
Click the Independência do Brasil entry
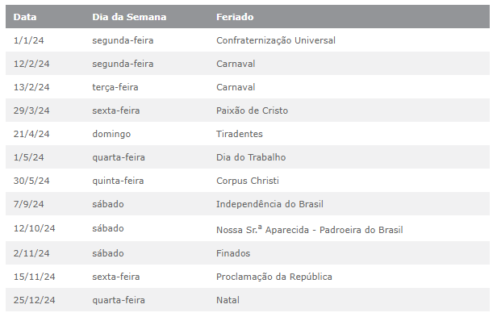(x=269, y=204)
